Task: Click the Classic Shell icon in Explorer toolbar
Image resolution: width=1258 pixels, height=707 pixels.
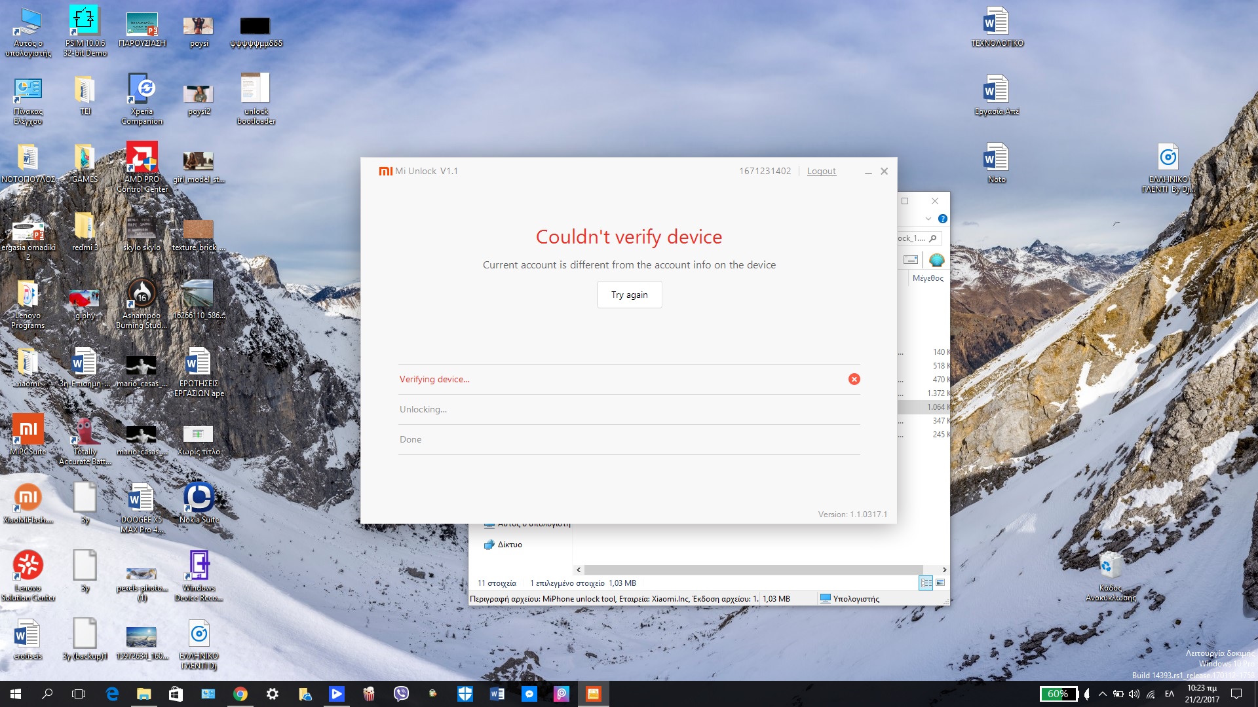Action: point(936,260)
